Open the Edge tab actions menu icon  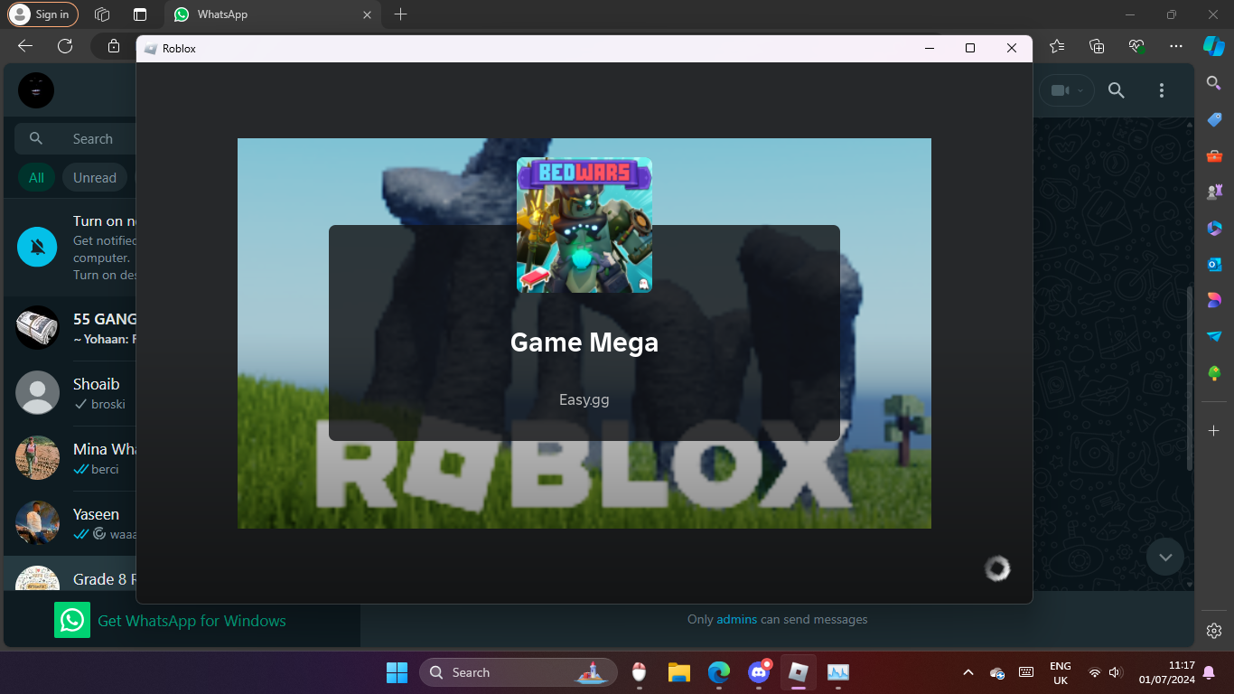tap(140, 14)
